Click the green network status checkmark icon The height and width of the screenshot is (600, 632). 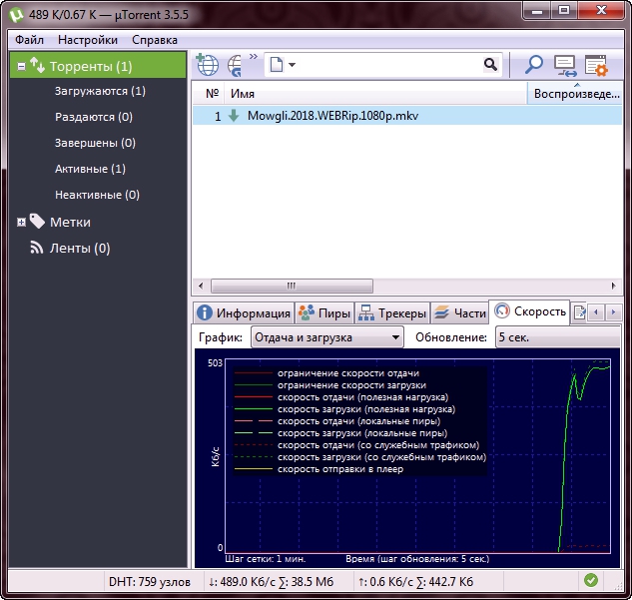coord(591,580)
